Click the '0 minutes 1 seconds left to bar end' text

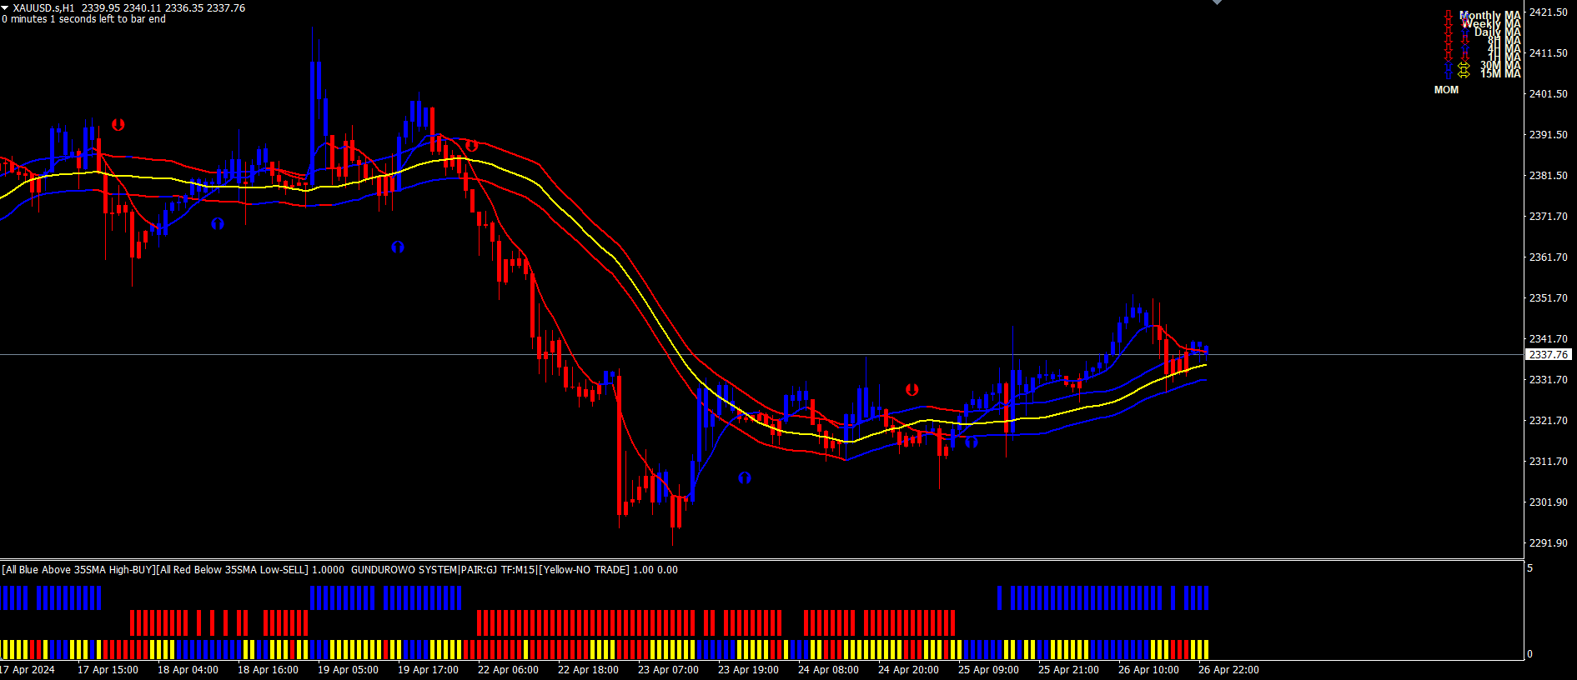pyautogui.click(x=83, y=19)
